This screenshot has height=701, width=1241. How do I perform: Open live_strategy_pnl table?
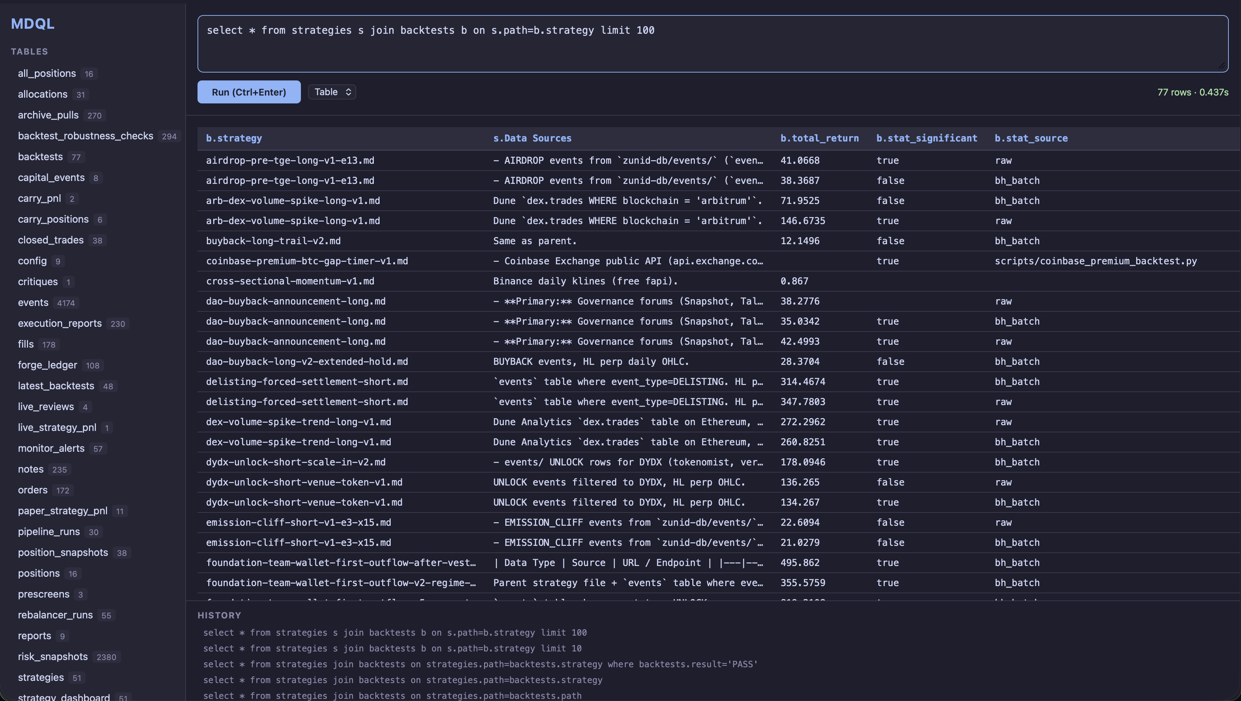(57, 427)
